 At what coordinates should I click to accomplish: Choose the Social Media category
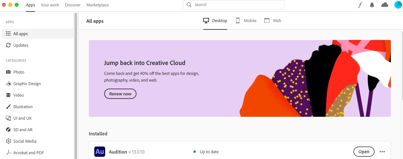coord(37,141)
